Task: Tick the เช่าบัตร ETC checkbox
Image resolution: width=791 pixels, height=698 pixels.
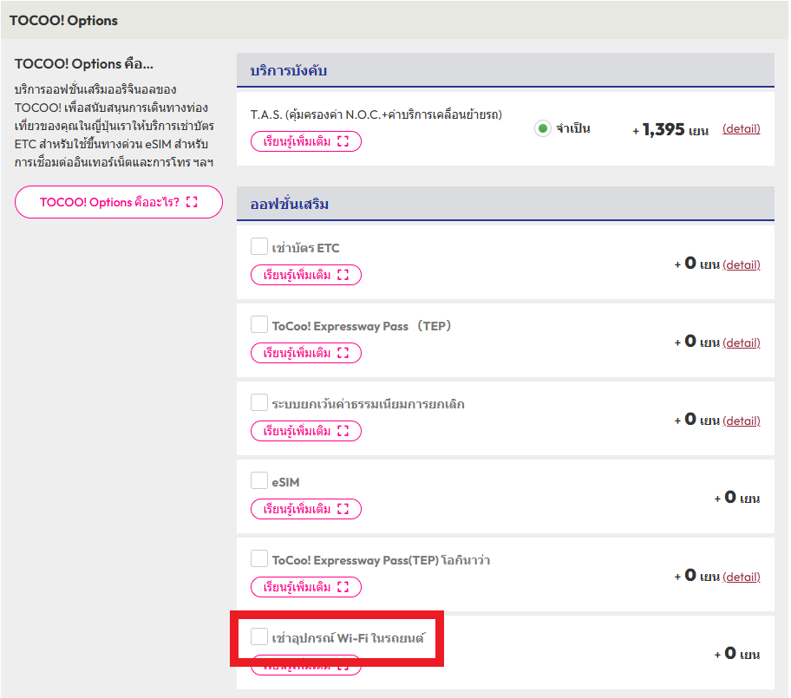Action: (x=258, y=246)
